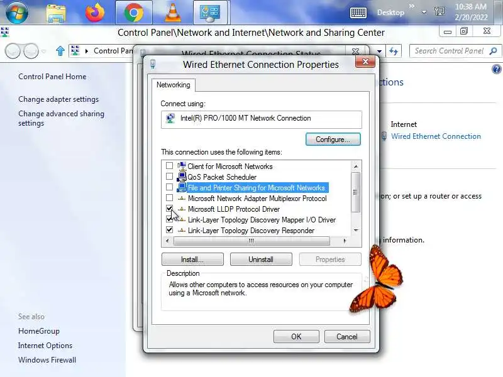Check File and Printer Sharing checkbox
This screenshot has height=377, width=503.
[169, 187]
